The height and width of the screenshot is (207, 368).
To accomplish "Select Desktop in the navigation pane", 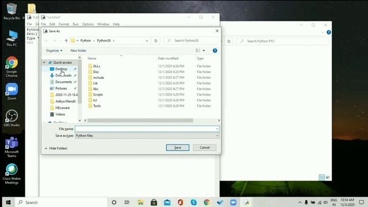I will click(x=61, y=69).
